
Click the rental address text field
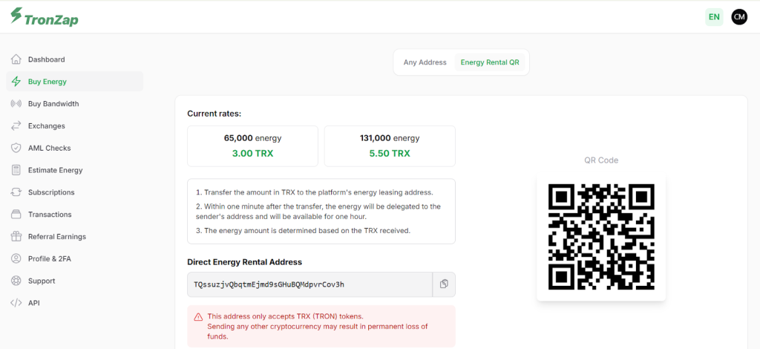(309, 284)
